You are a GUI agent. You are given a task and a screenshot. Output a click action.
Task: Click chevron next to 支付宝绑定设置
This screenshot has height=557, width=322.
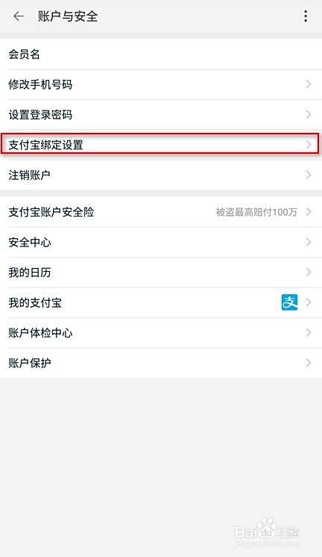point(308,145)
